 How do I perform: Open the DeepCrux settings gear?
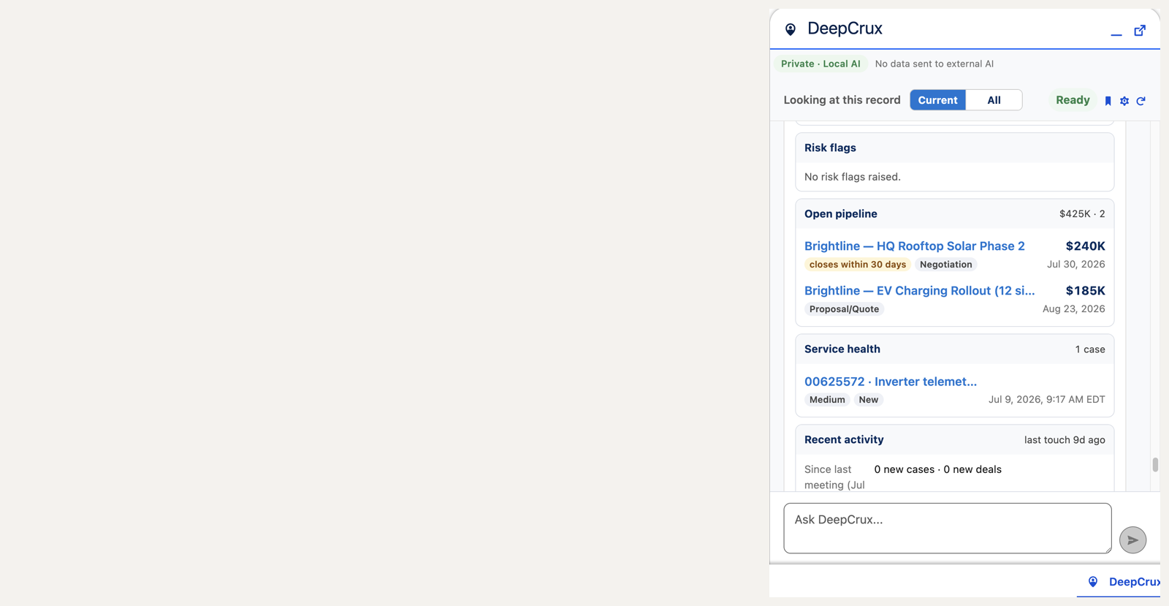click(1124, 101)
